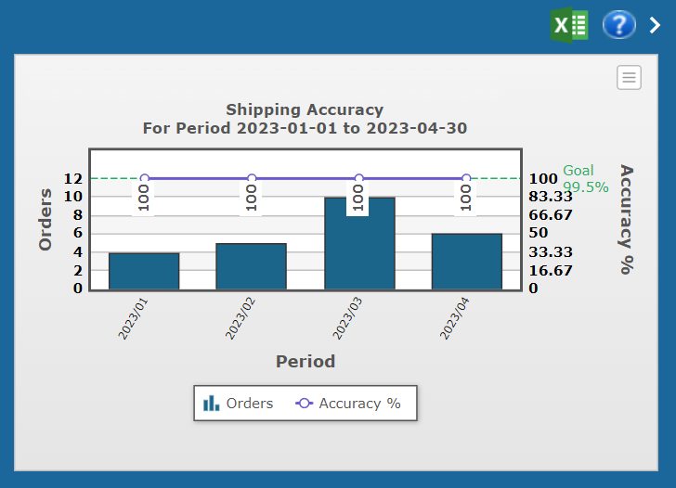The image size is (676, 488).
Task: Click accuracy data point above 2023/04
Action: pos(466,178)
